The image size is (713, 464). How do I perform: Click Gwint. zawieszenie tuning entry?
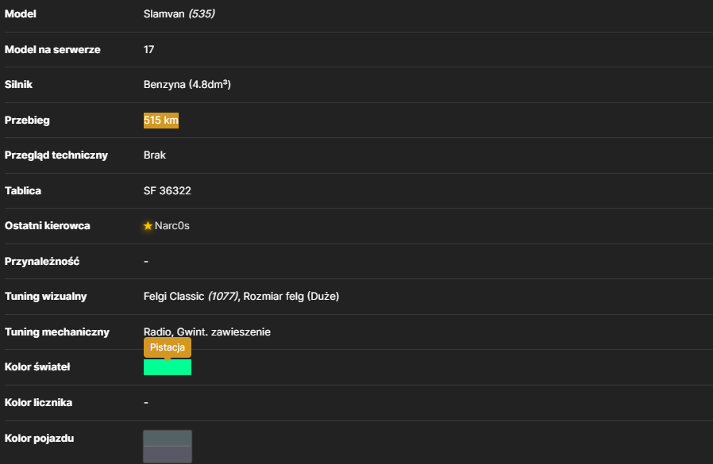(x=223, y=332)
